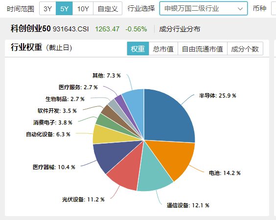Click the 半导体: 25.9 % label
276x220 pixels.
tap(217, 96)
